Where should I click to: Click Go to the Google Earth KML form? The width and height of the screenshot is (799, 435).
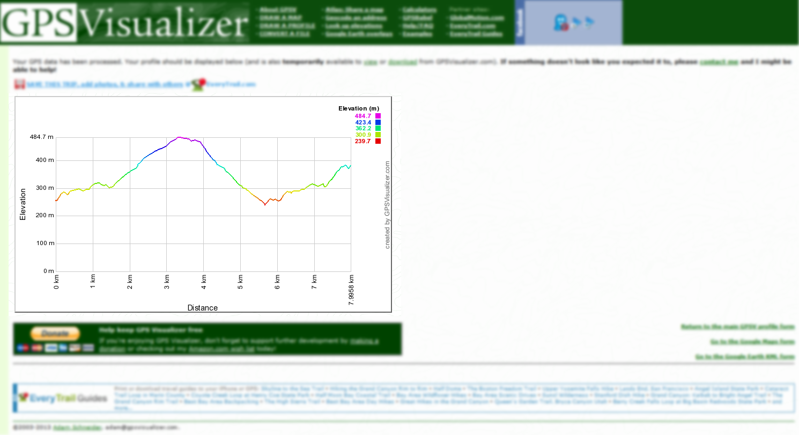pyautogui.click(x=745, y=356)
